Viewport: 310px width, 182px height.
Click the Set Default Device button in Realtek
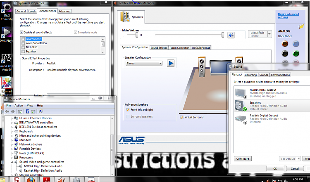[258, 34]
